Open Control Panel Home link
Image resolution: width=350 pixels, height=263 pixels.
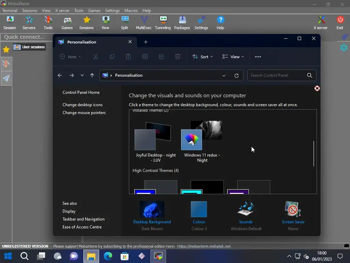pyautogui.click(x=81, y=92)
